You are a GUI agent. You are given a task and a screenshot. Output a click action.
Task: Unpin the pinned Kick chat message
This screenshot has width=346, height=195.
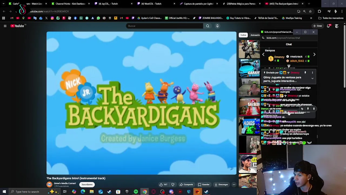tap(305, 73)
